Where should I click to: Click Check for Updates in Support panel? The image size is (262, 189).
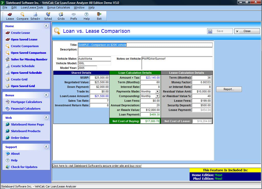(24, 167)
